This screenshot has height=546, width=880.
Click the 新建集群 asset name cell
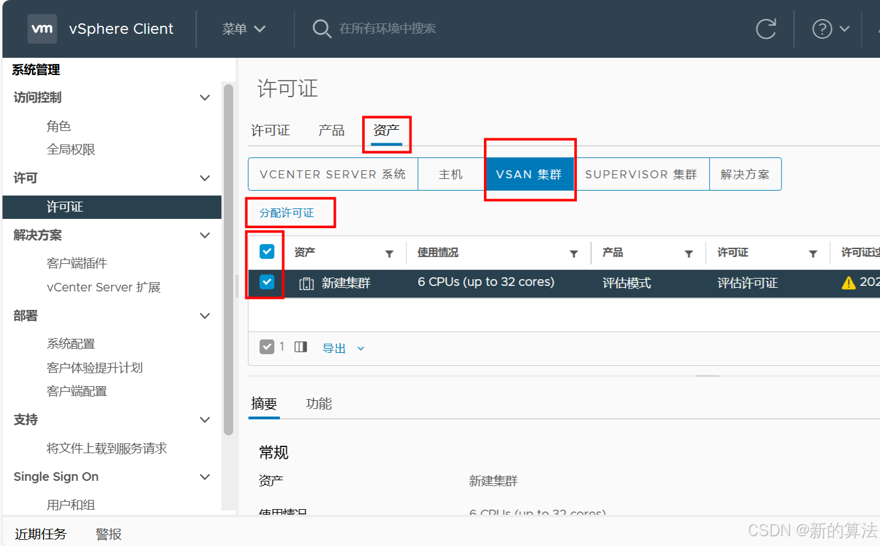tap(346, 283)
